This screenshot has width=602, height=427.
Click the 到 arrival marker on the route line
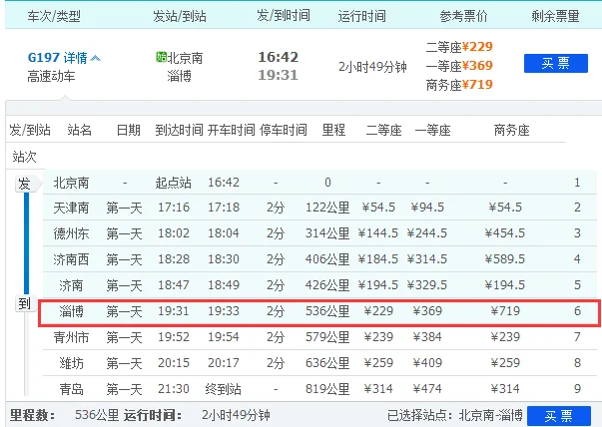[25, 304]
